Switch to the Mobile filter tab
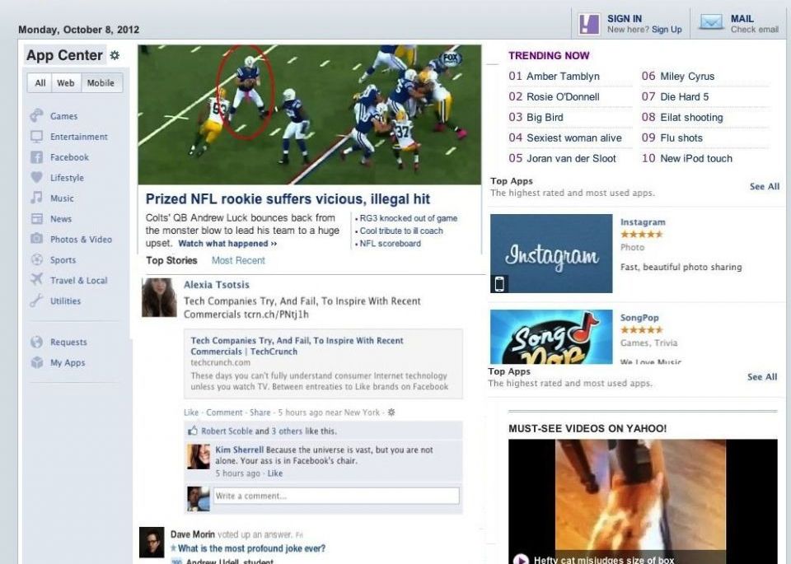The width and height of the screenshot is (791, 564). click(x=101, y=82)
